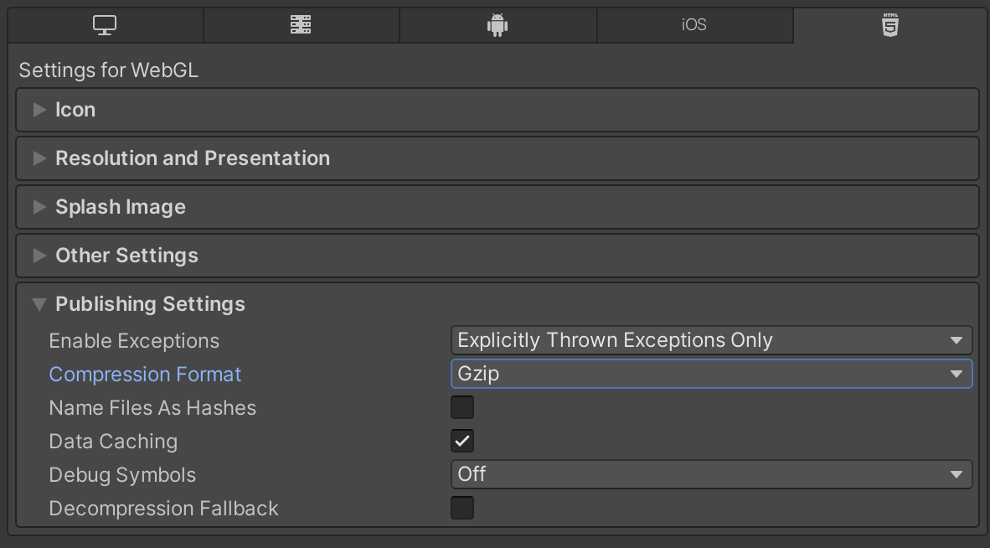Enable Decompression Fallback
The width and height of the screenshot is (990, 548).
pos(461,508)
